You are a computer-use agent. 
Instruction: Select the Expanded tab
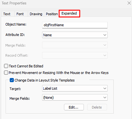[69, 13]
